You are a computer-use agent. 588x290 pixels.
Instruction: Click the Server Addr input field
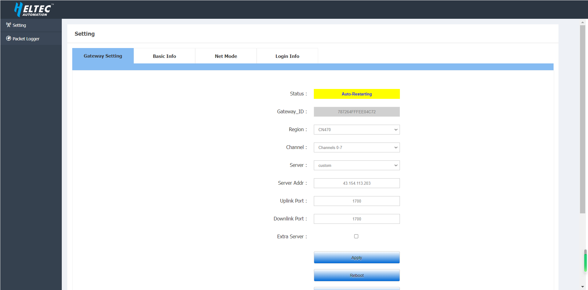(x=357, y=183)
